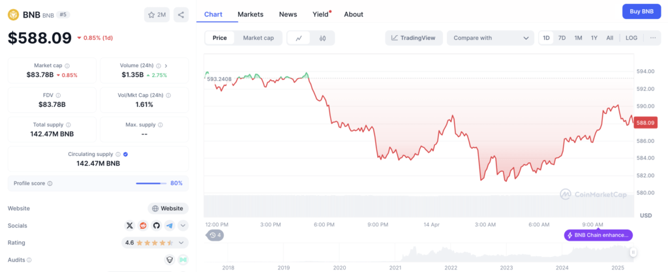Open the About tab
668x272 pixels.
click(x=354, y=14)
